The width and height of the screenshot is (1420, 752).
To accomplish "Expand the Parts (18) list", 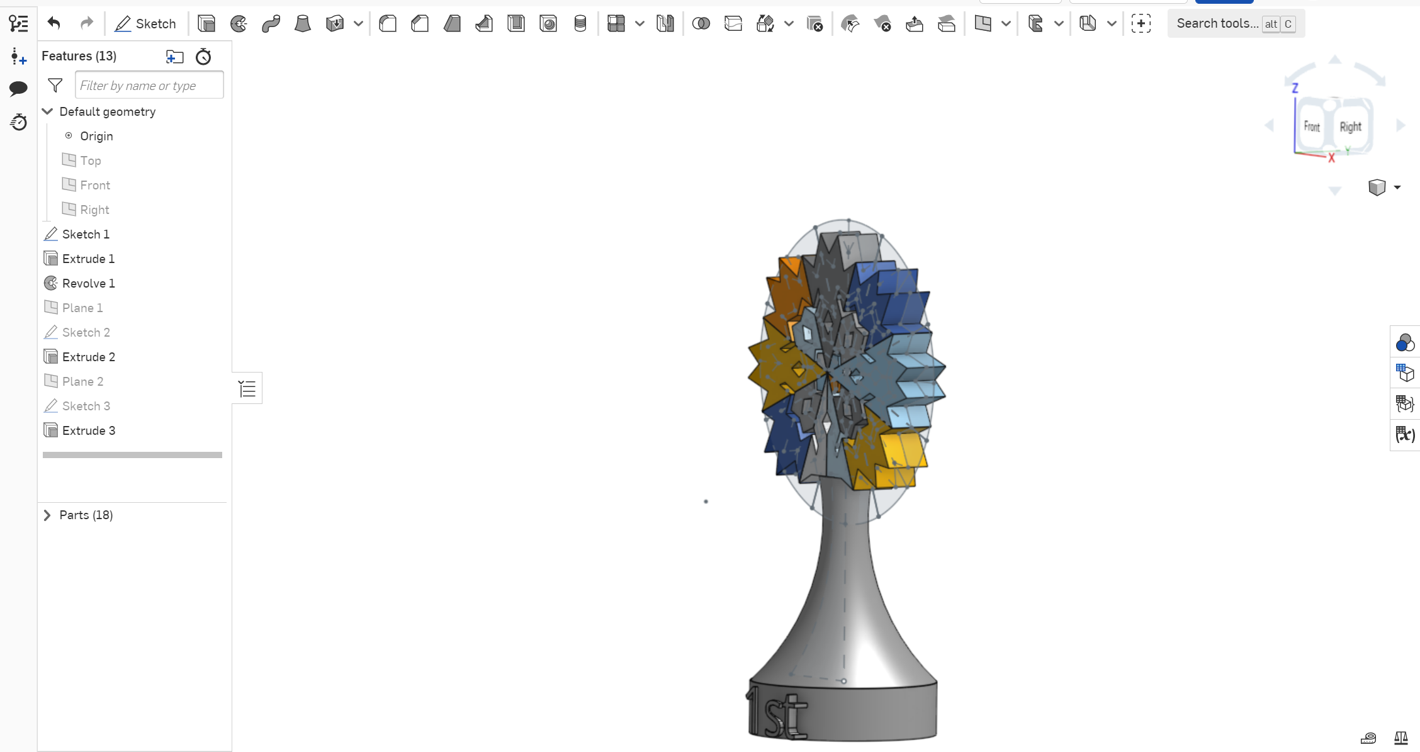I will pos(47,515).
